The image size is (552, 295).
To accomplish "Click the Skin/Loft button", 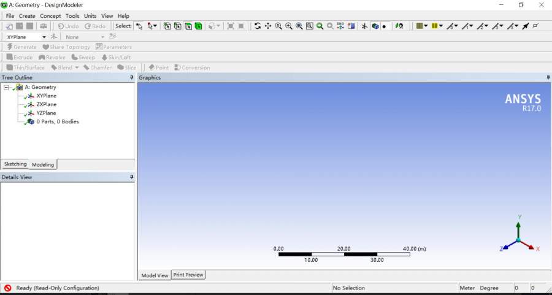I will pos(116,58).
